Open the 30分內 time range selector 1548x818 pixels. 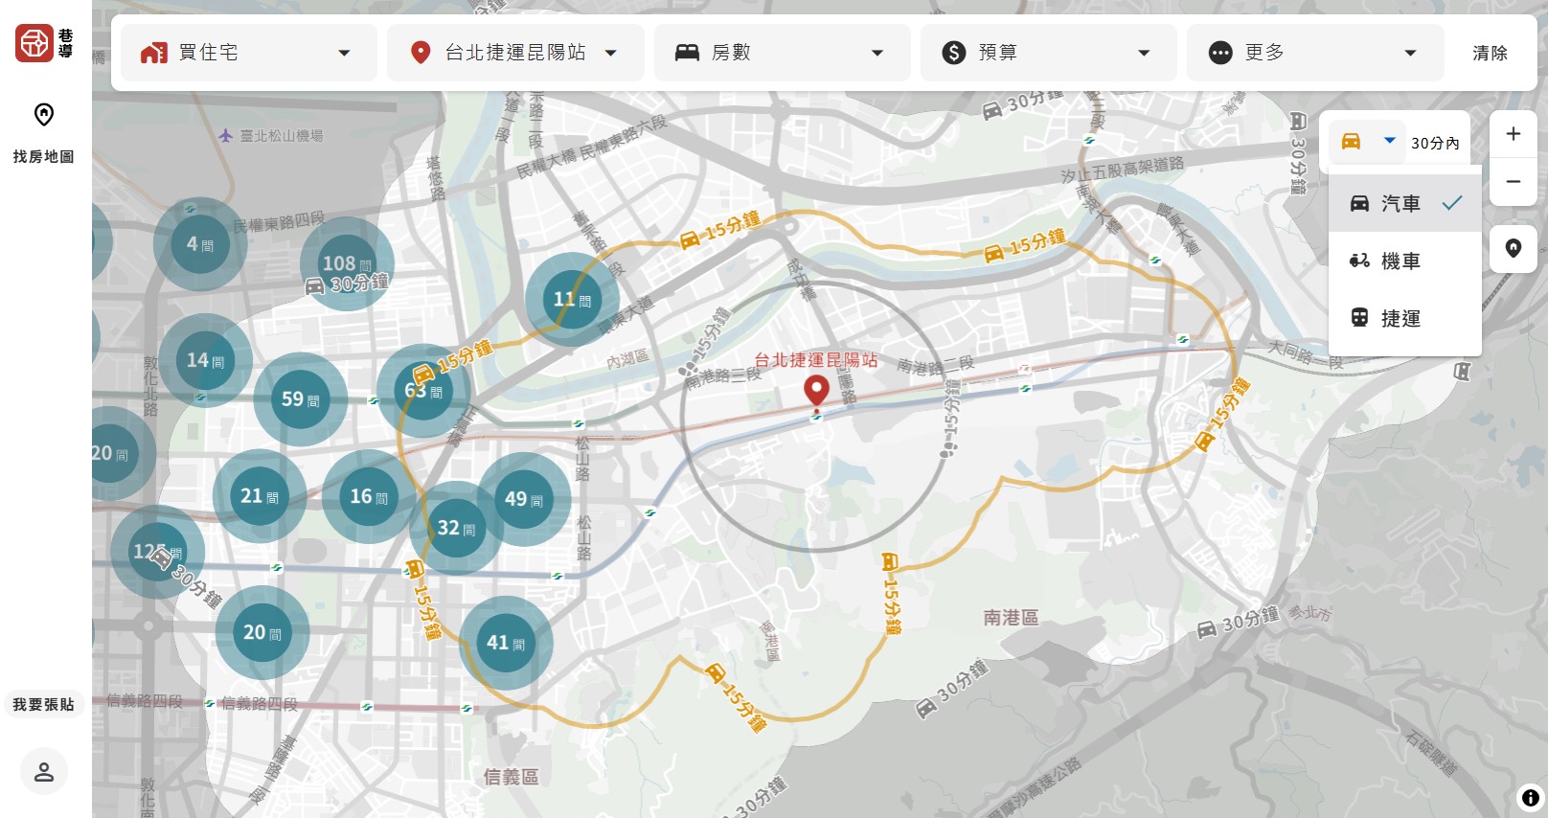coord(1435,143)
